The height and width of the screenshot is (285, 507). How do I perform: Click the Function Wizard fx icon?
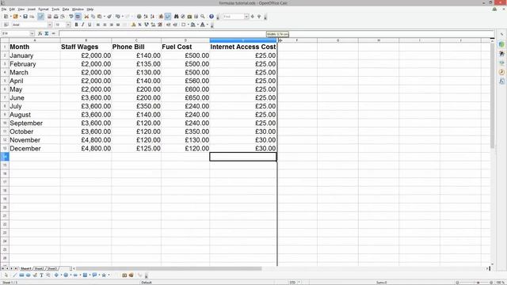pos(40,33)
